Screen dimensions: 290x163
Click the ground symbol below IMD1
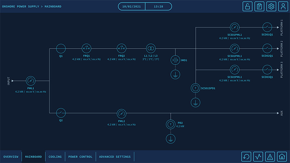pyautogui.click(x=175, y=75)
